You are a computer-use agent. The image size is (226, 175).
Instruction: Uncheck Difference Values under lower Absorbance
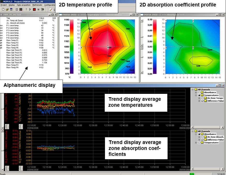202,140
